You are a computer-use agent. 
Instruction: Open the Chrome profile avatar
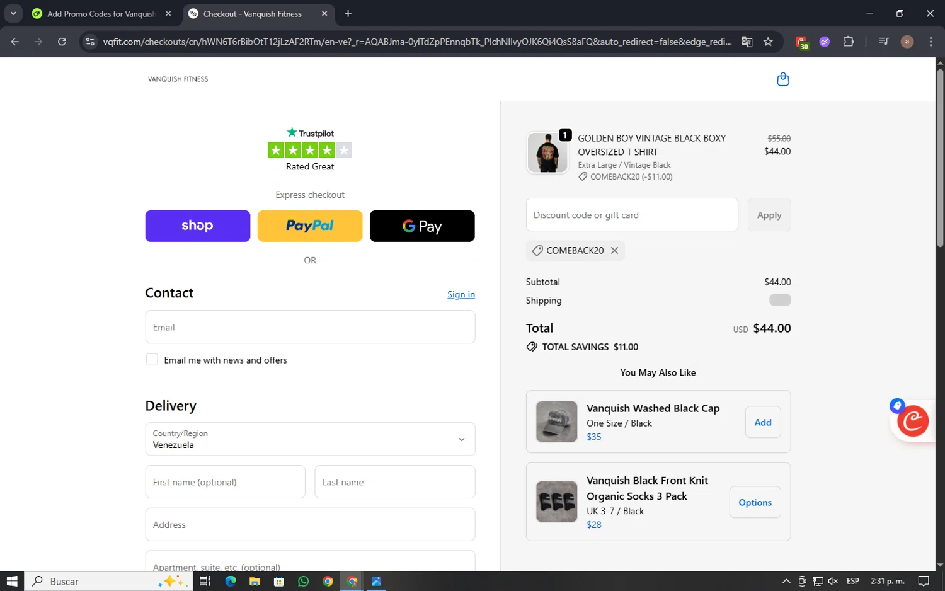click(907, 42)
